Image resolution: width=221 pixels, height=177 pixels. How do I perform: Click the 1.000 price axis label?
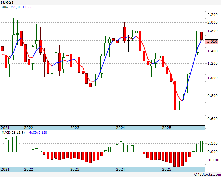[213, 78]
